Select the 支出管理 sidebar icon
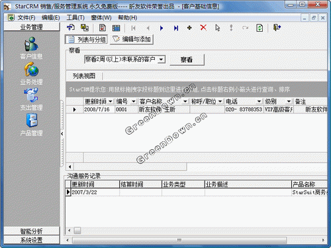This screenshot has width=331, height=248. [x=31, y=95]
